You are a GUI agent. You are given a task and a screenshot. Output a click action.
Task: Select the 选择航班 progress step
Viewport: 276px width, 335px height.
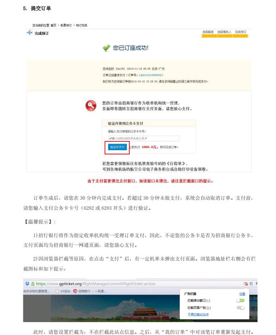[x=208, y=32]
